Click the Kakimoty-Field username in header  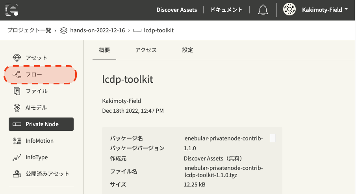(x=322, y=10)
